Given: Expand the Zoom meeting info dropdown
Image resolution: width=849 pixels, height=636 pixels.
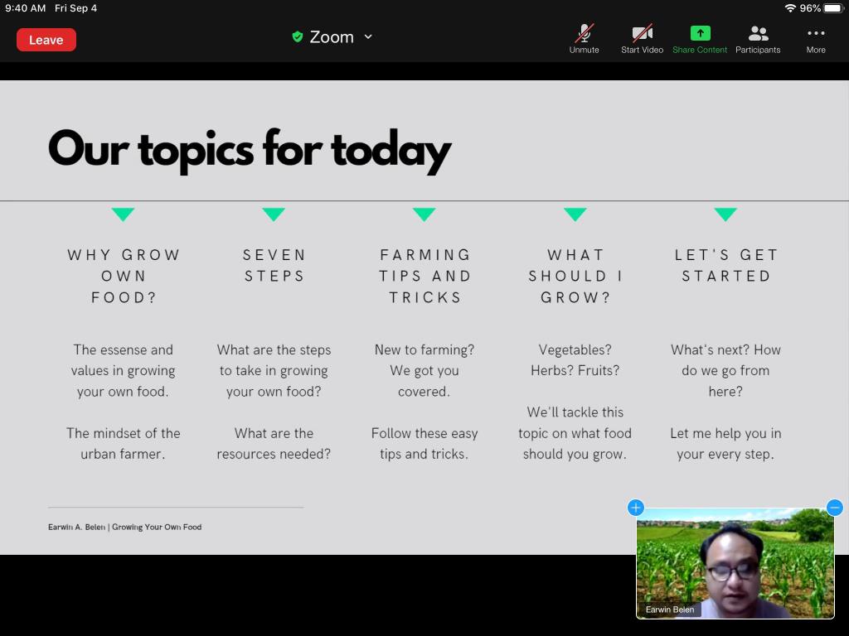Looking at the screenshot, I should (368, 37).
